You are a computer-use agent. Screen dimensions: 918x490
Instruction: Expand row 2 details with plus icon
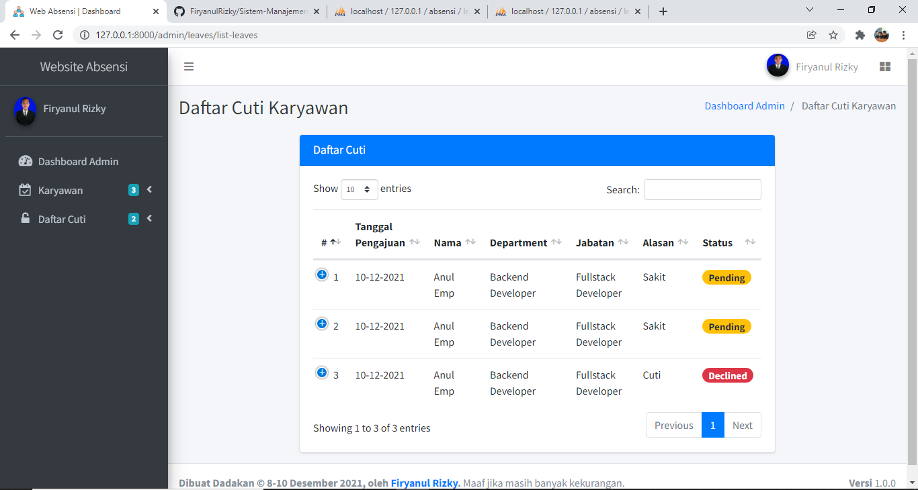point(322,324)
